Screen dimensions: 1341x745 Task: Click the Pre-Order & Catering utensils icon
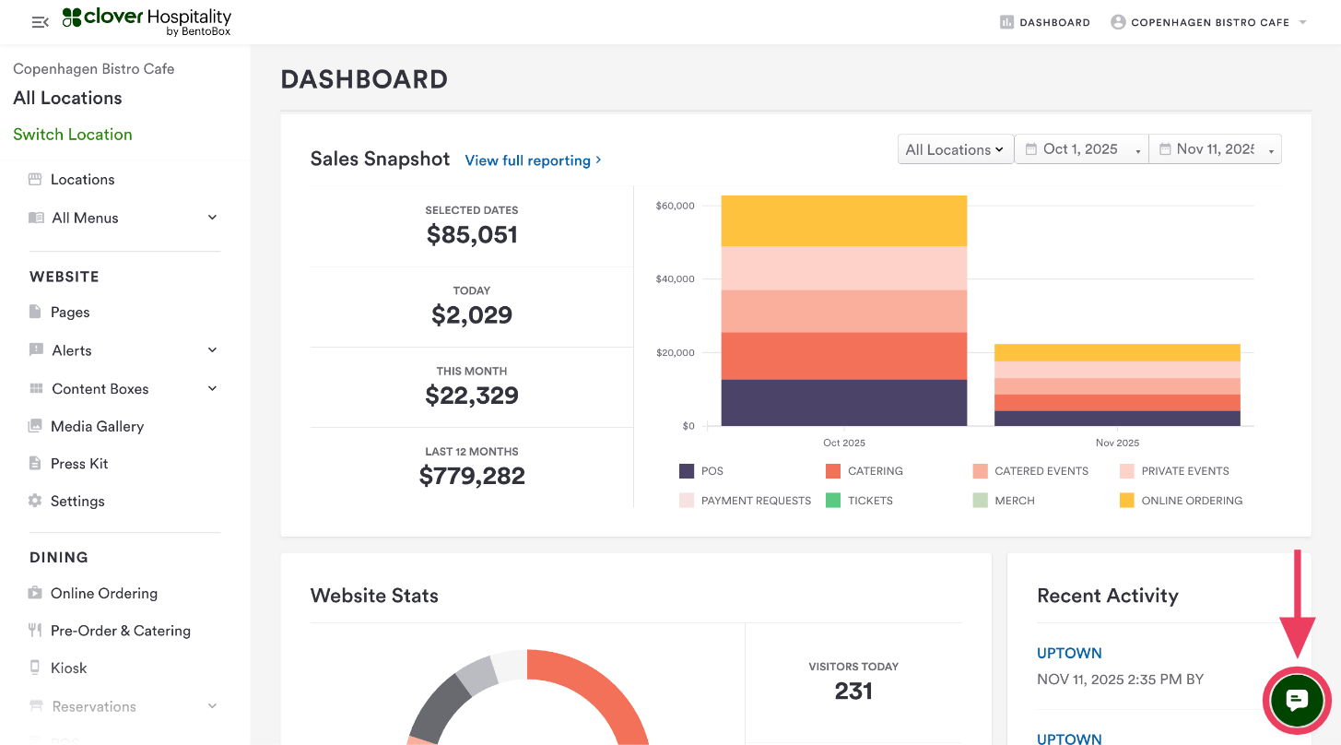(x=35, y=631)
